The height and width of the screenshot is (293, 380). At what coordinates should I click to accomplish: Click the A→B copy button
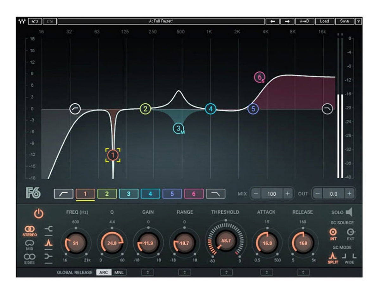304,21
